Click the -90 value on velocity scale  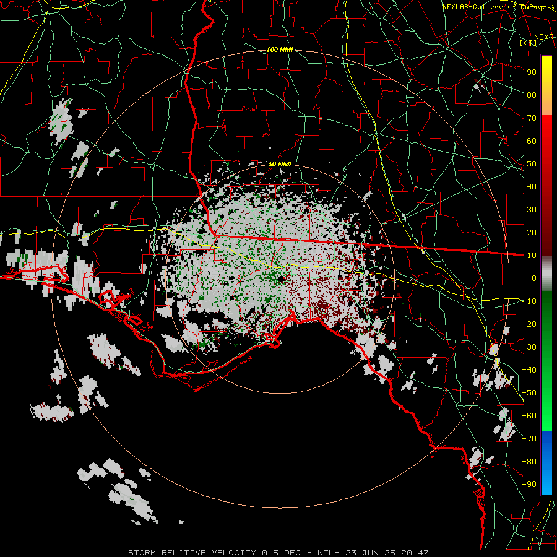529,485
